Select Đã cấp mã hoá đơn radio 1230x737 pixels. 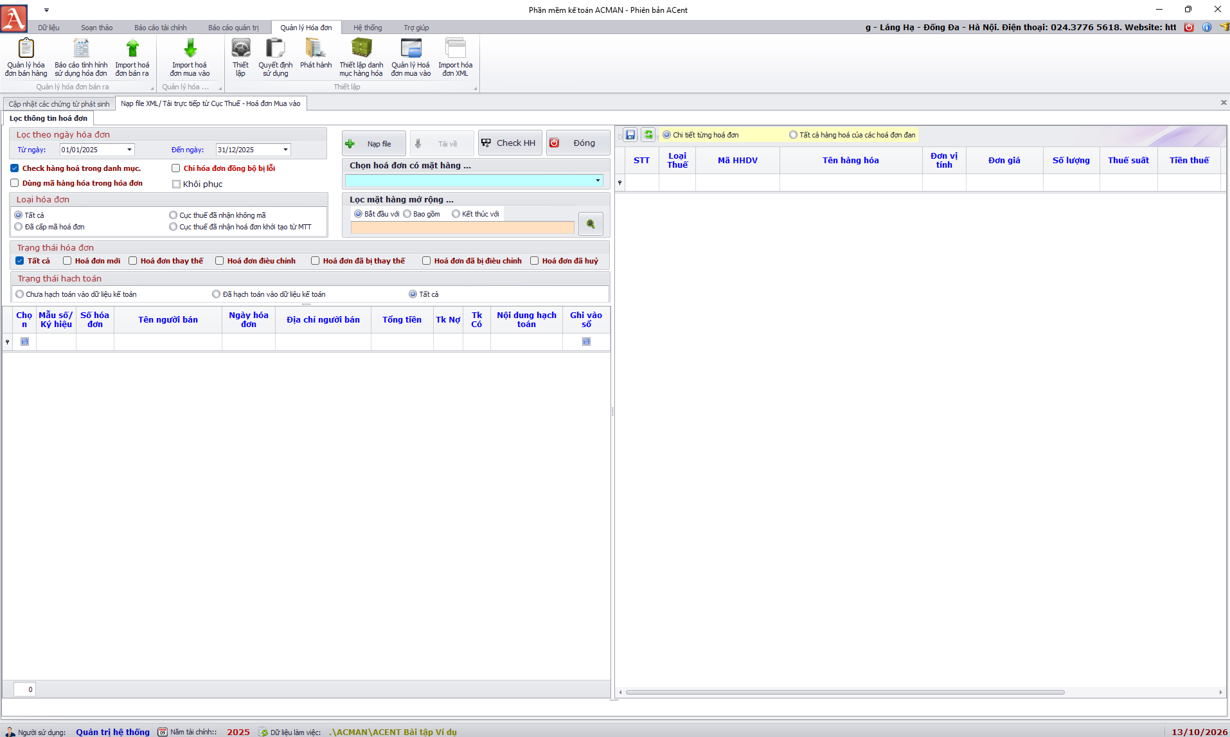(19, 227)
